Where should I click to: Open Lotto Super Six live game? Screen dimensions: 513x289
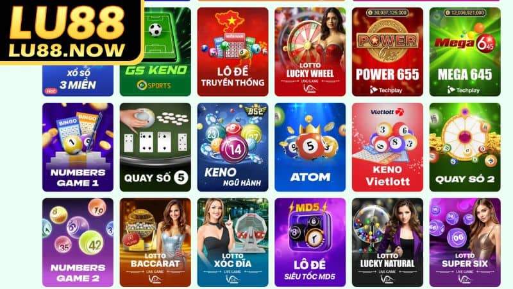(x=465, y=243)
